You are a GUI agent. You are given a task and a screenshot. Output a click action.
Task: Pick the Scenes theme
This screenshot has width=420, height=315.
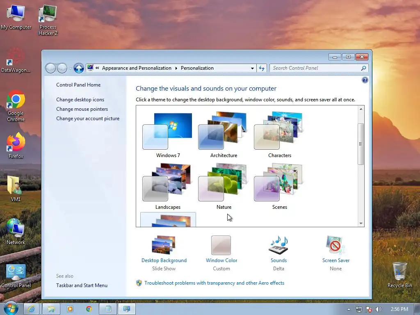tap(279, 187)
